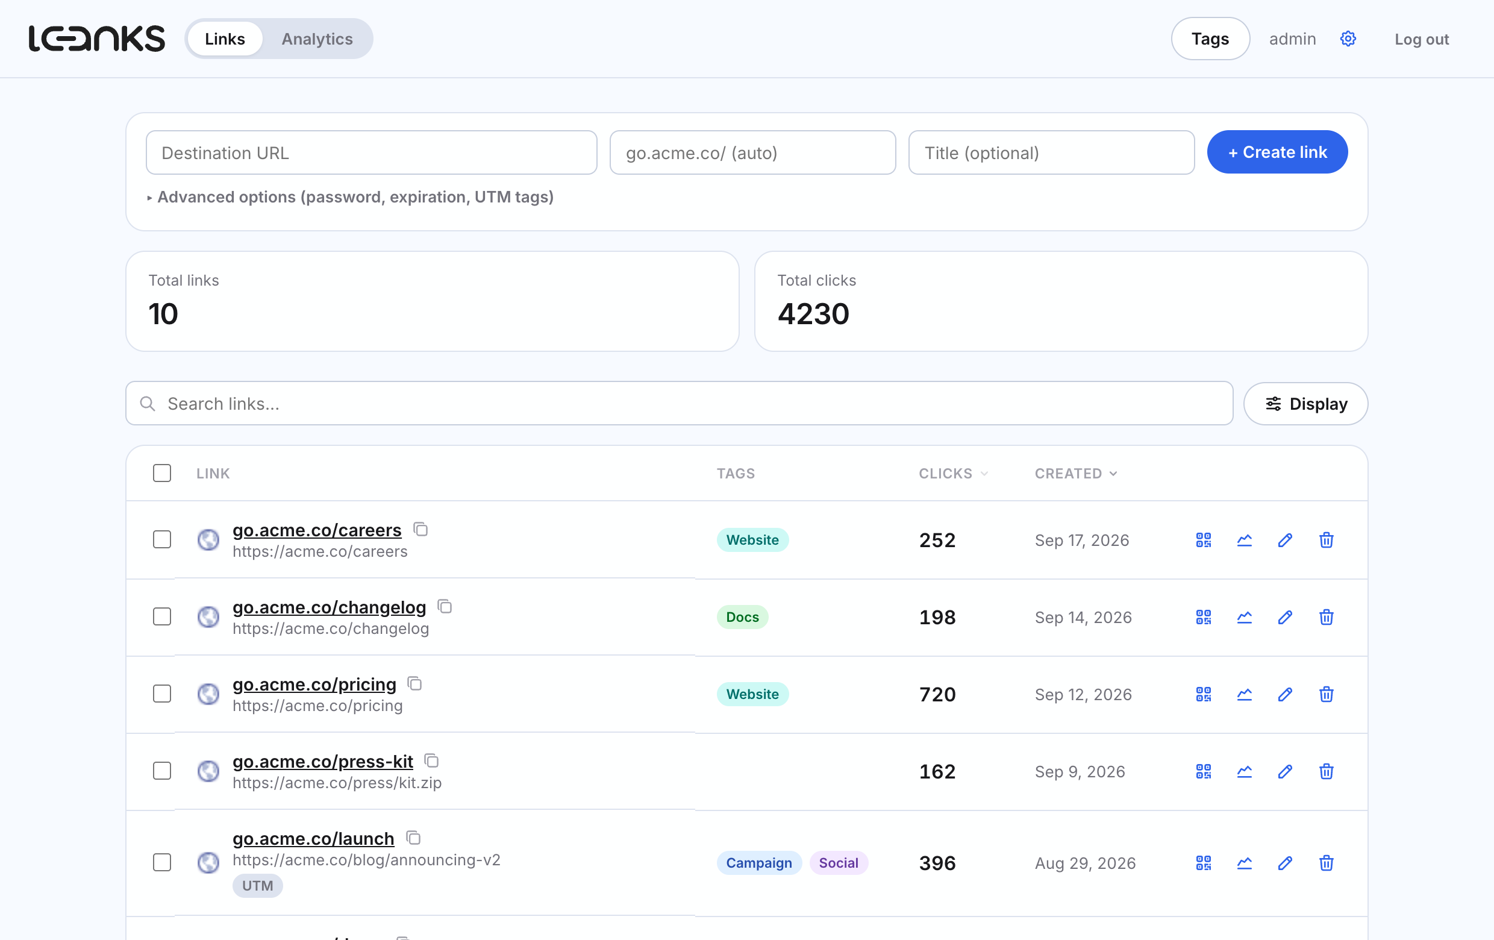Viewport: 1494px width, 940px height.
Task: Copy the go.acme.co/pricing short link
Action: [415, 684]
